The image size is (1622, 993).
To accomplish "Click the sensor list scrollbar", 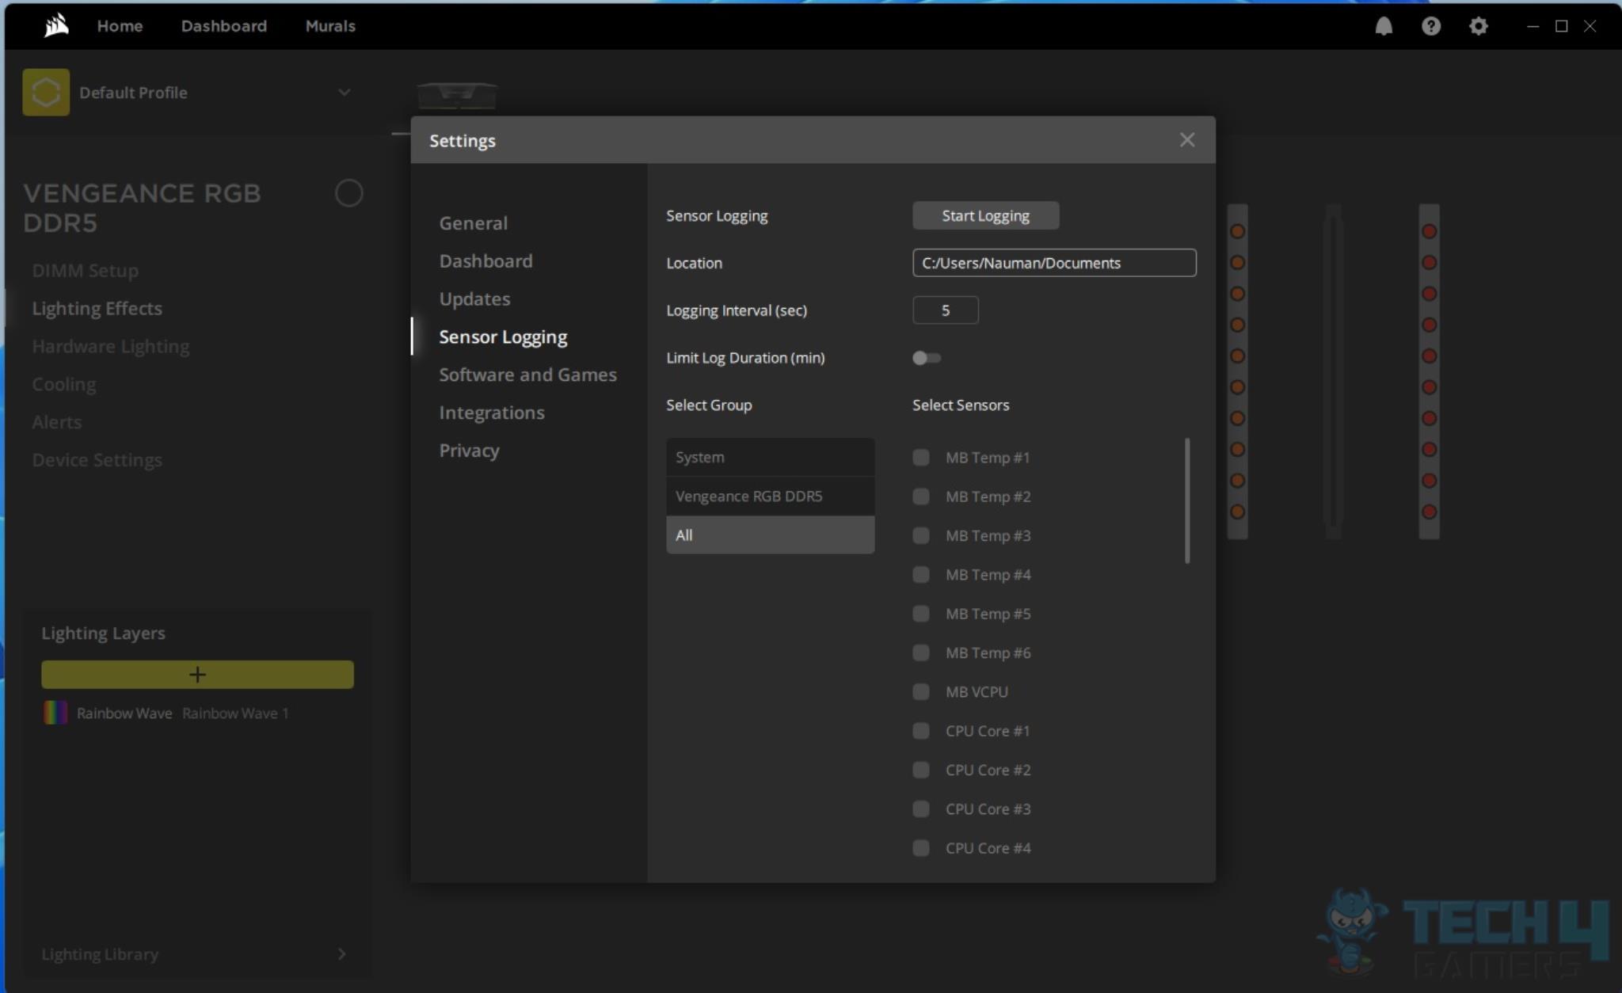I will click(1186, 500).
